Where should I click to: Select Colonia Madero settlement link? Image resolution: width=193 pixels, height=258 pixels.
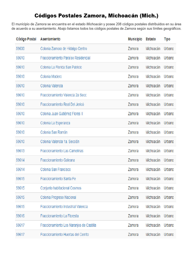pos(51,77)
